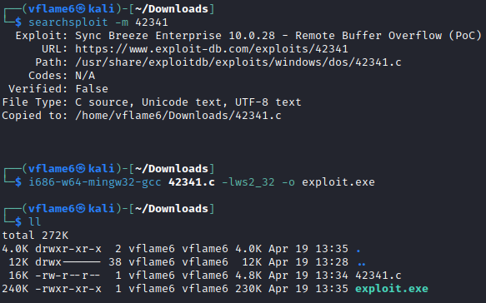486x303 pixels.
Task: Click the -rwxr-xr-x permissions of exploit.exe
Action: 68,289
